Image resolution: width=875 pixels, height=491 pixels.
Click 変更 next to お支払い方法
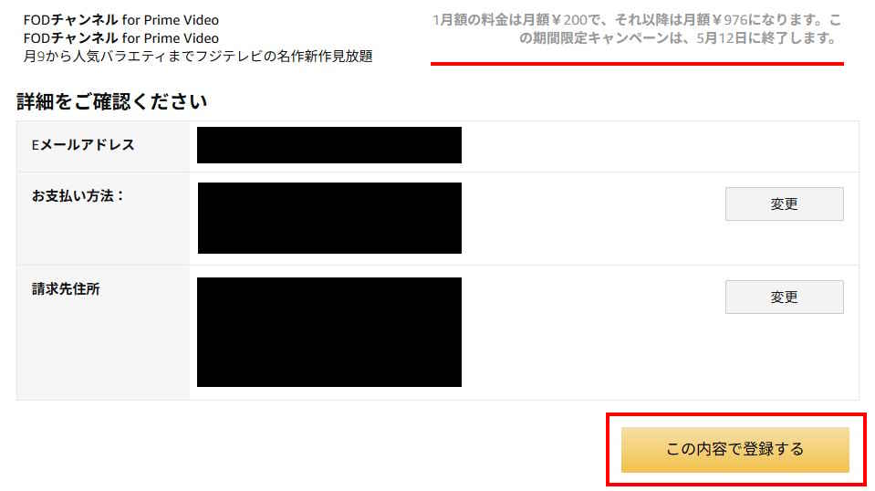(x=784, y=204)
